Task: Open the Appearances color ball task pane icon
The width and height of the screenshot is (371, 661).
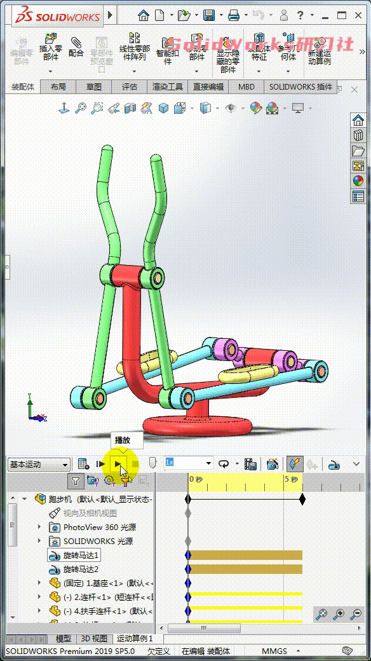Action: coord(358,181)
